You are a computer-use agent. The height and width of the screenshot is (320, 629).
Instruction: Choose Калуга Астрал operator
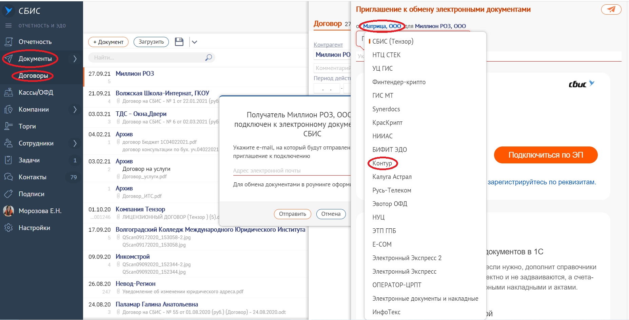coord(426,177)
